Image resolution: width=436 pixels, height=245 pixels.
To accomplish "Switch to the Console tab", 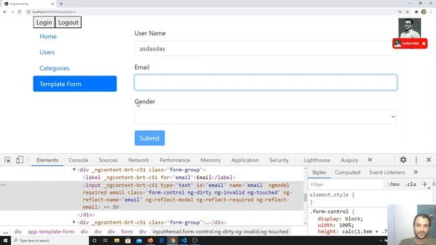I will click(x=78, y=161).
